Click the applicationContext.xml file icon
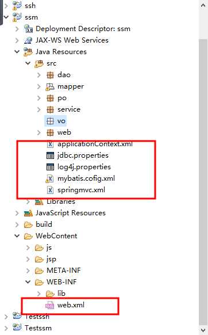The image size is (208, 335). pos(50,144)
